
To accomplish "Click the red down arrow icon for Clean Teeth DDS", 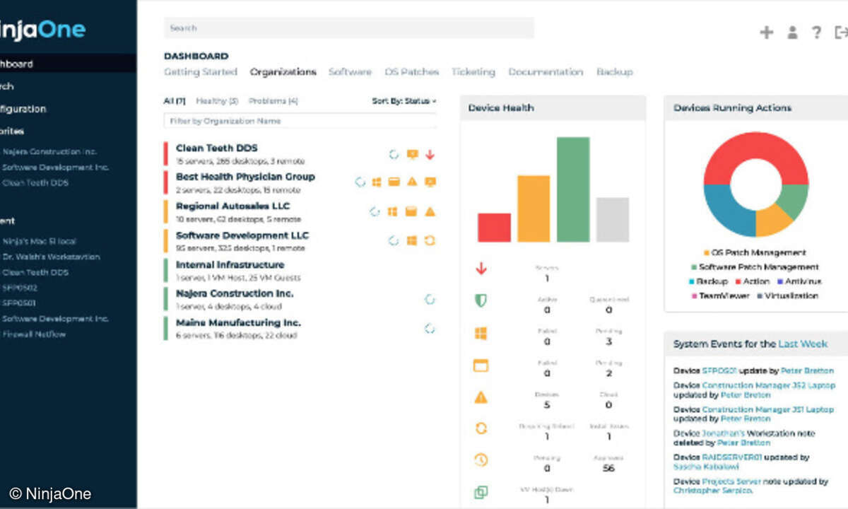I will click(430, 154).
